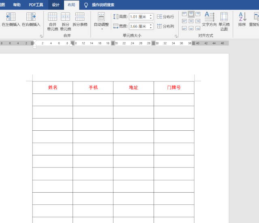The width and height of the screenshot is (259, 223).
Task: Align text top center
Action: pos(191,14)
